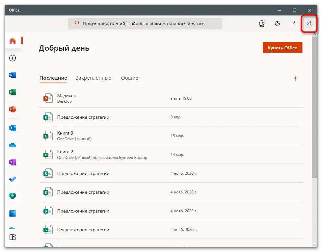This screenshot has width=322, height=252.
Task: Click the date '14 мар.'
Action: [177, 155]
